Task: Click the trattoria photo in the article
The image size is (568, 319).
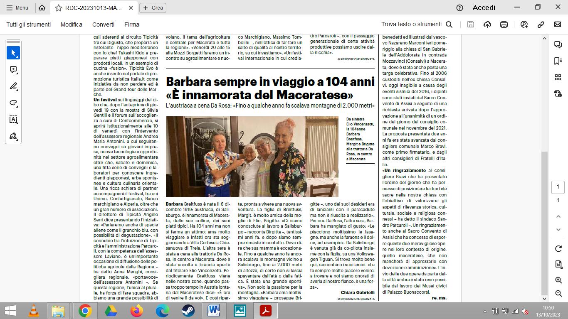Action: [252, 156]
